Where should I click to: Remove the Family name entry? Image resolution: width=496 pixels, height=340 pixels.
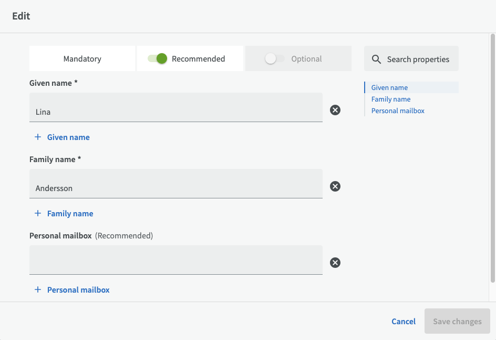(x=335, y=186)
